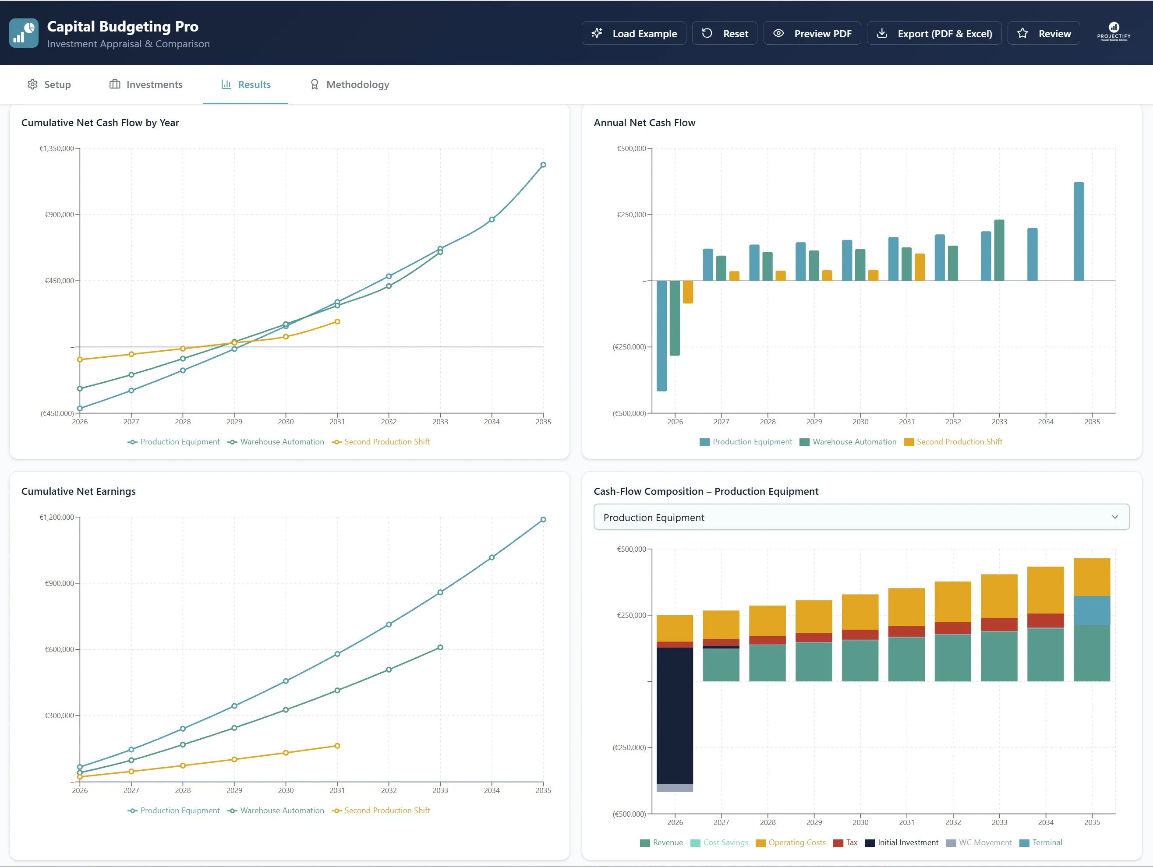Click the briefcase icon beside Investments
The image size is (1153, 867).
click(x=115, y=85)
